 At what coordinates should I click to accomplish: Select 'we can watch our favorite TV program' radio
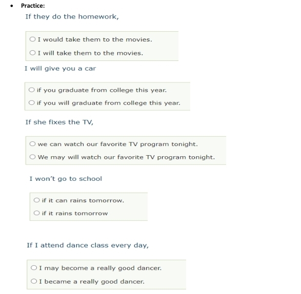(x=32, y=144)
